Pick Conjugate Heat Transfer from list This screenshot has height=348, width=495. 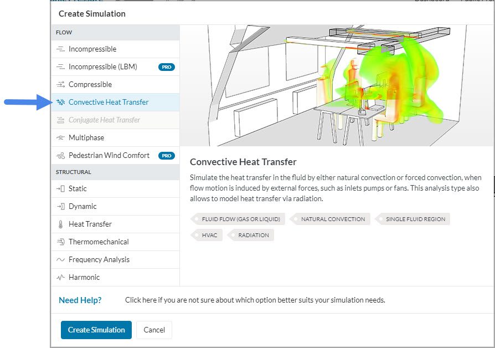point(104,120)
